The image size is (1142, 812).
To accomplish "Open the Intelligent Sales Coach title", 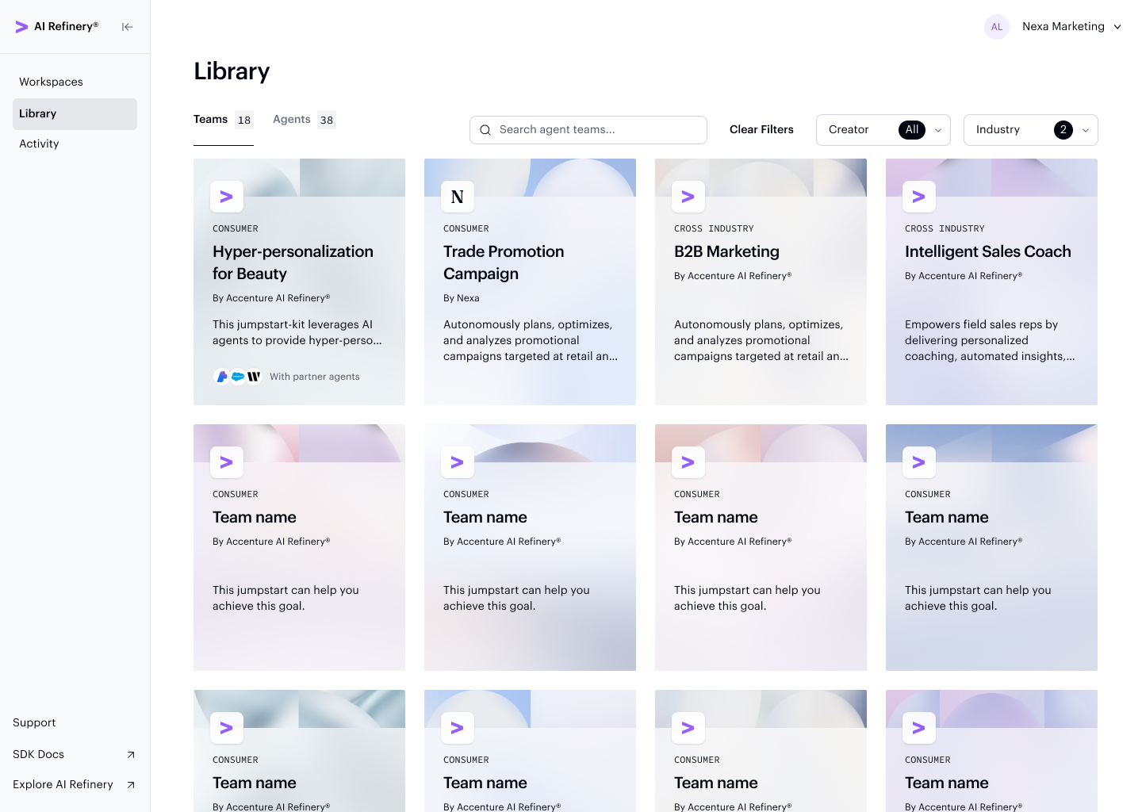I will [x=988, y=252].
